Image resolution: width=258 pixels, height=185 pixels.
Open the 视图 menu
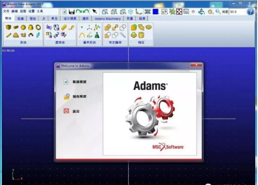point(23,11)
